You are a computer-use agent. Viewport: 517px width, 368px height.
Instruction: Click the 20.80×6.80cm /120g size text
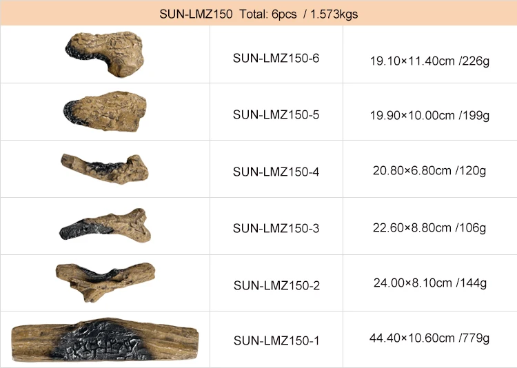point(429,170)
